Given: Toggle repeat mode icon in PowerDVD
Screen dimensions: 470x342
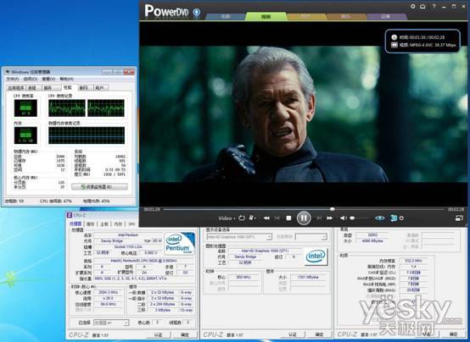Looking at the screenshot, I should click(242, 218).
